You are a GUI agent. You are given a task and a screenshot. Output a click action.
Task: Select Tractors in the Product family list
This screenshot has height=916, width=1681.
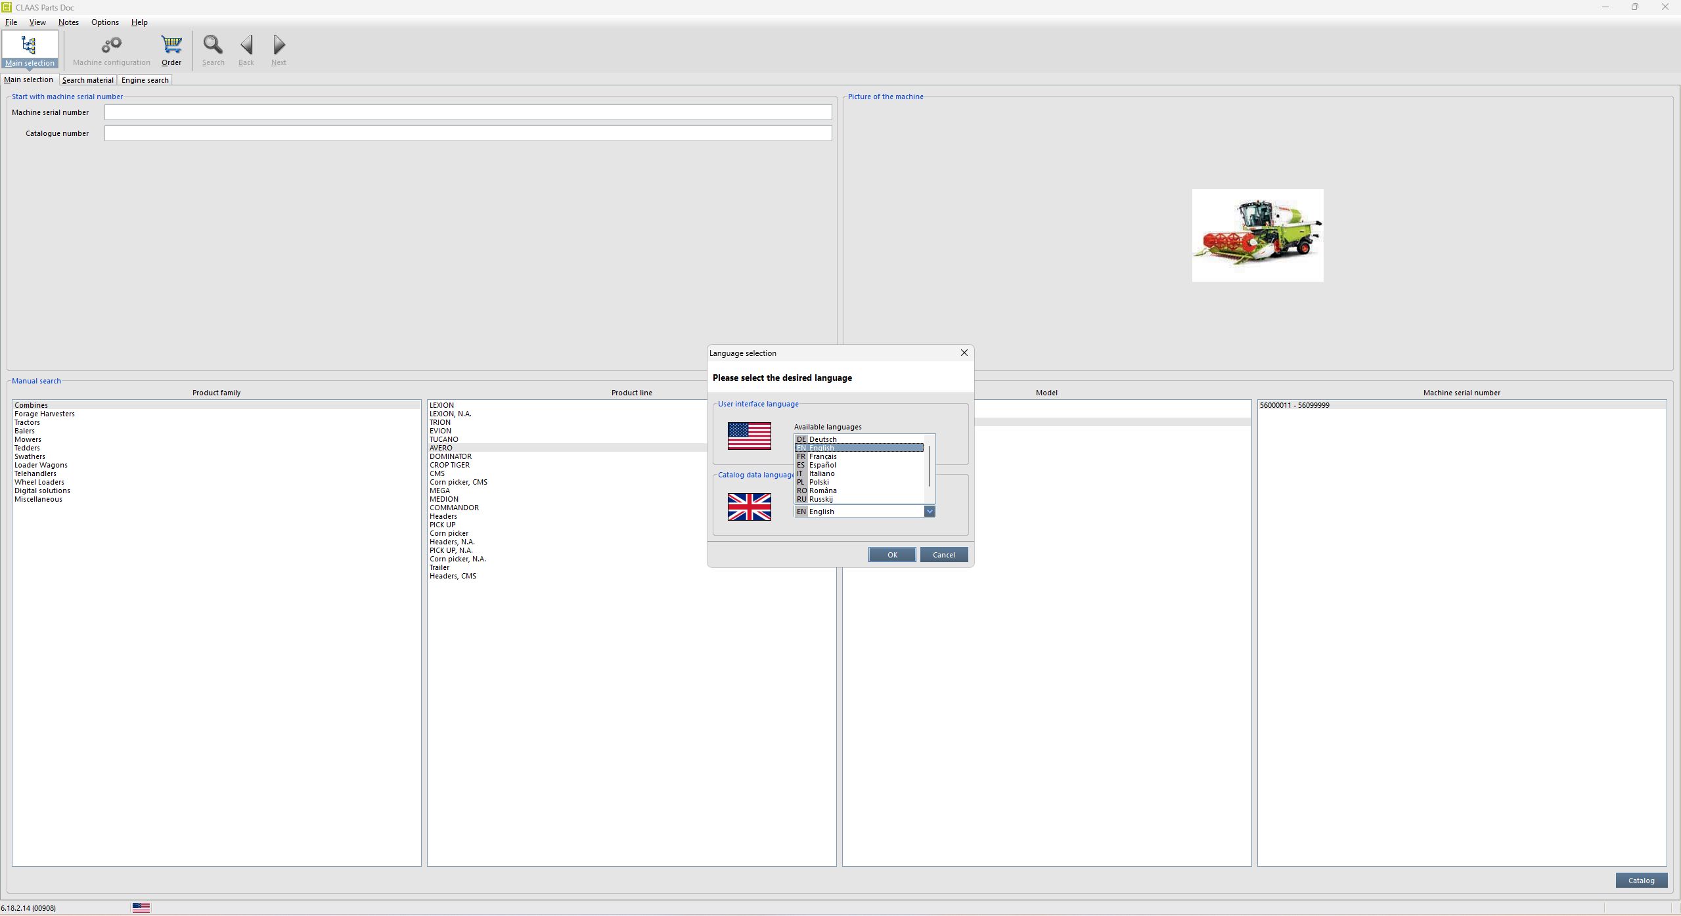(28, 422)
